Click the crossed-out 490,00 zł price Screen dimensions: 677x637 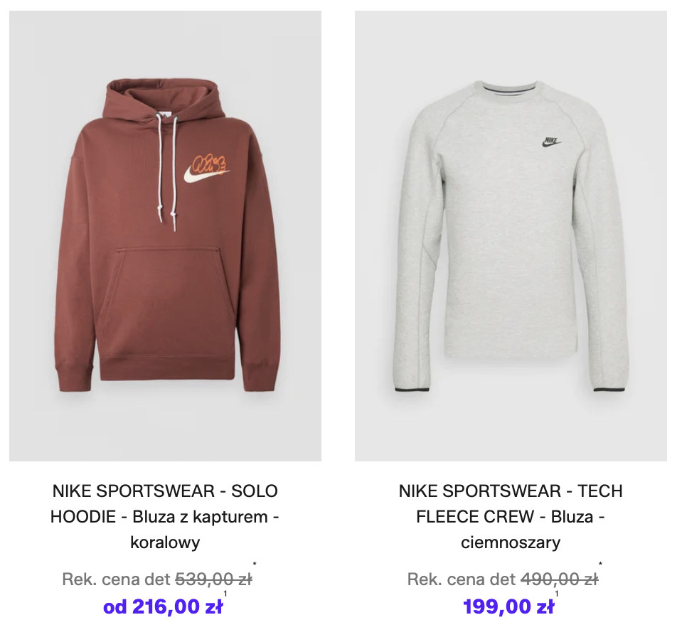click(x=559, y=579)
